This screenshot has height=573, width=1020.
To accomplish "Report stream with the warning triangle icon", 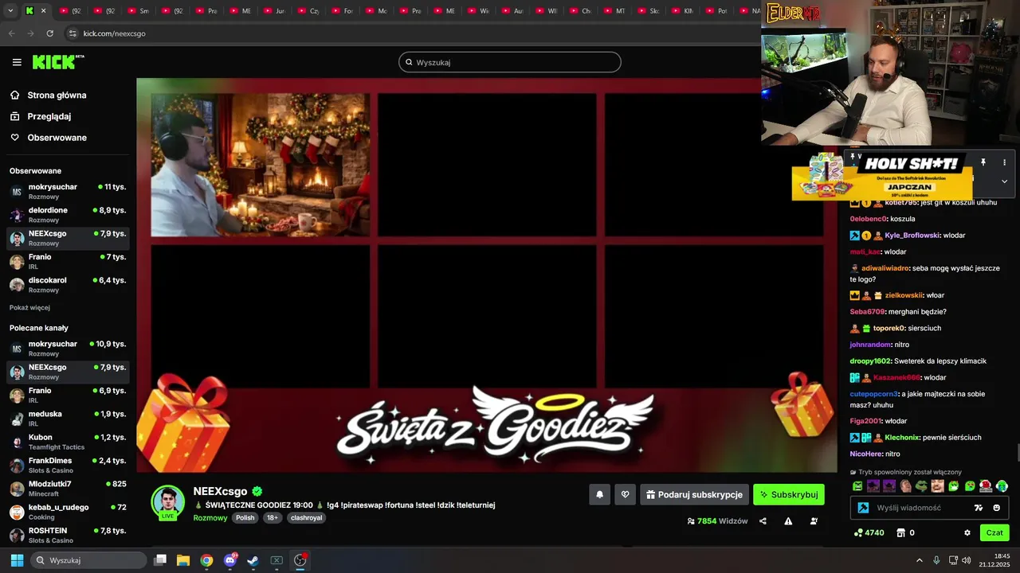I will click(x=788, y=521).
